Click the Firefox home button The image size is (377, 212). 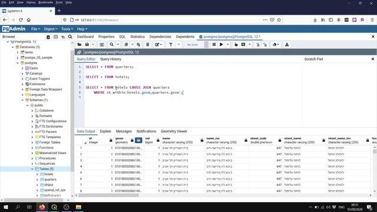(x=29, y=20)
